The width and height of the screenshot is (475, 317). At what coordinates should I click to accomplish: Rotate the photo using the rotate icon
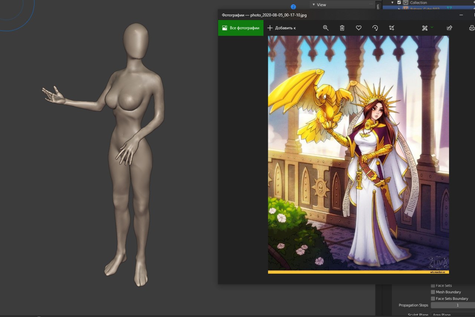(375, 28)
